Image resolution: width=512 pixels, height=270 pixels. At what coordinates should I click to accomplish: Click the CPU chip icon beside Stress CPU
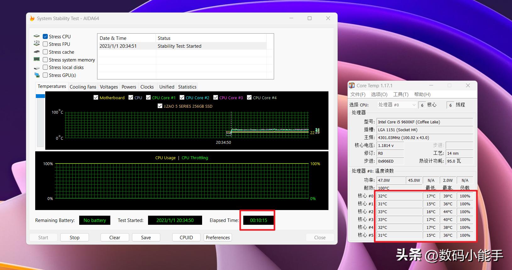point(37,36)
